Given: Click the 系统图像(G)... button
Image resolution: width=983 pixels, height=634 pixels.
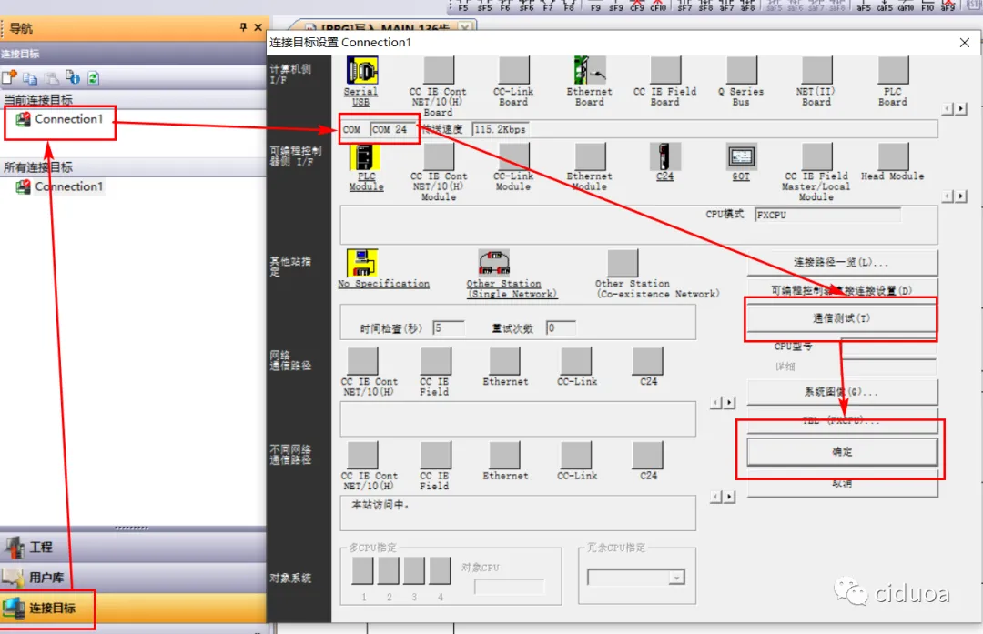Looking at the screenshot, I should (x=842, y=392).
